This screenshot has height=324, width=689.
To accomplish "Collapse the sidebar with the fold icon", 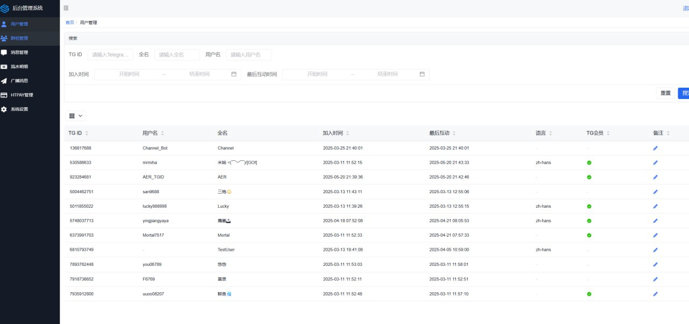I will pyautogui.click(x=66, y=8).
